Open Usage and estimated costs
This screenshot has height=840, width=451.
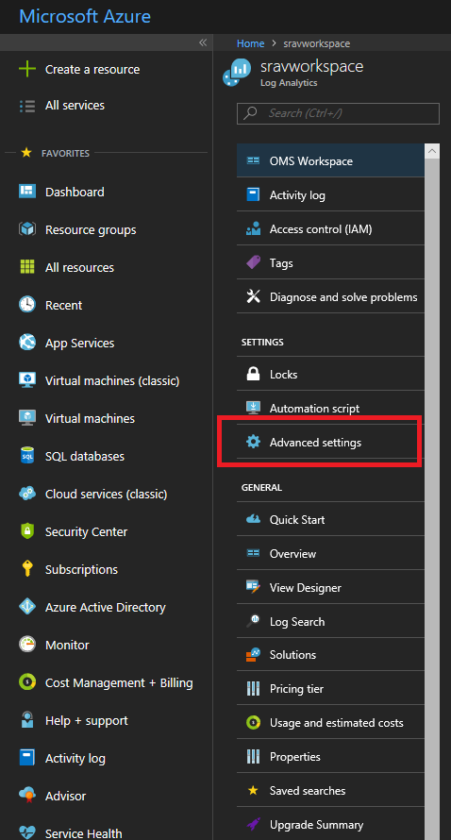(x=330, y=722)
